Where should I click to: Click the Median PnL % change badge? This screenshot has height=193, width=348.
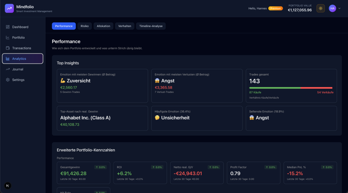coord(327,167)
